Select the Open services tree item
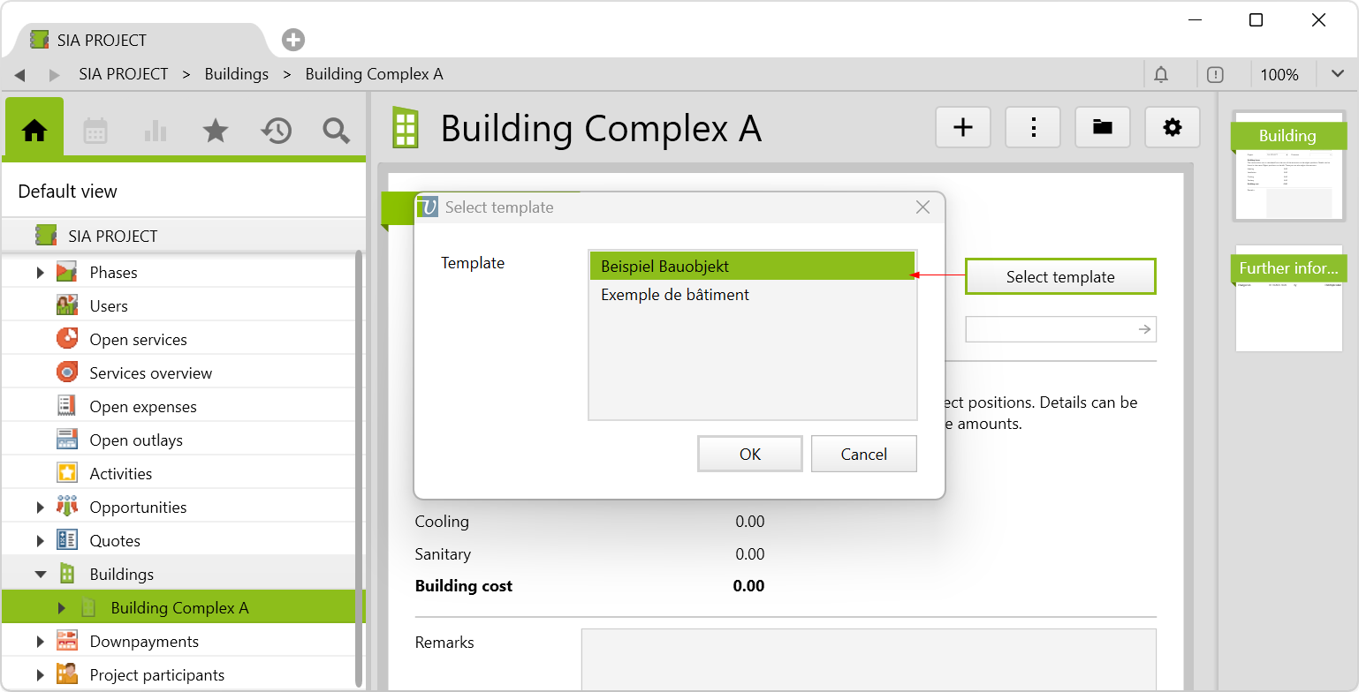Viewport: 1359px width, 692px height. tap(138, 340)
